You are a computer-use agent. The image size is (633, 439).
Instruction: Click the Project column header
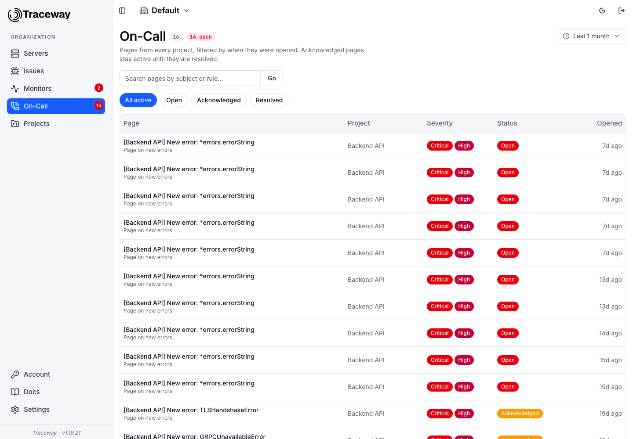(x=359, y=123)
